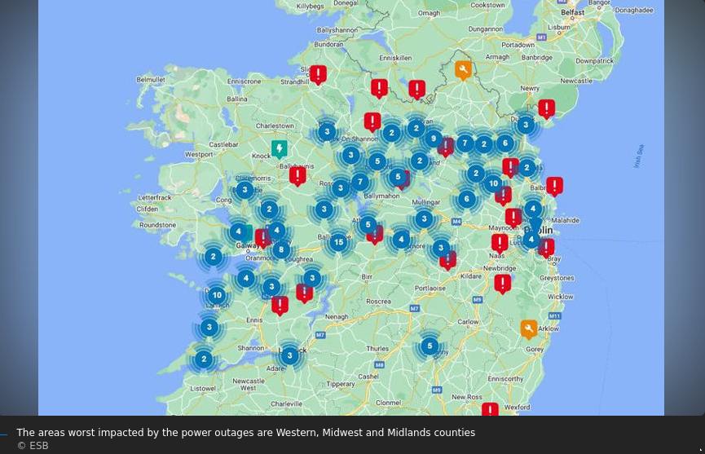Select the red alert marker near Wexford
Image resolution: width=705 pixels, height=454 pixels.
490,411
